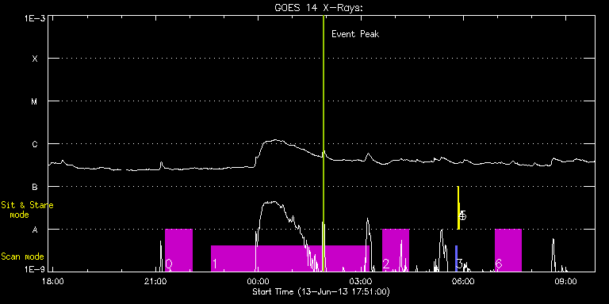This screenshot has height=304, width=609.
Task: Click the overlapping 4/5 number beside the yellow bar
Action: [x=462, y=215]
